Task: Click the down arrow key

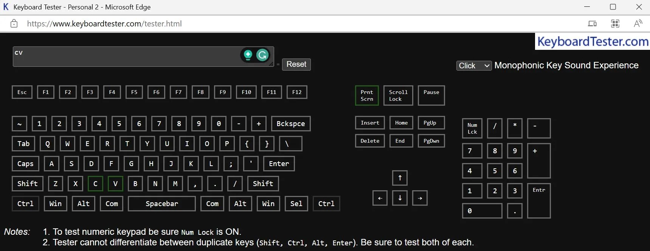Action: pyautogui.click(x=400, y=198)
